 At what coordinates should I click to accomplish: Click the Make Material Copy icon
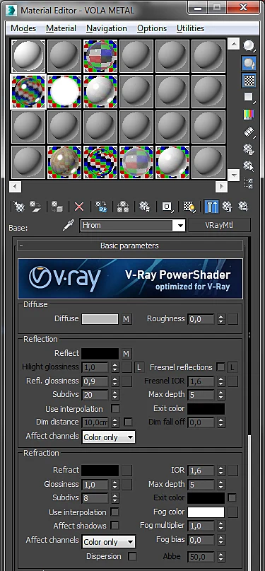(x=100, y=207)
